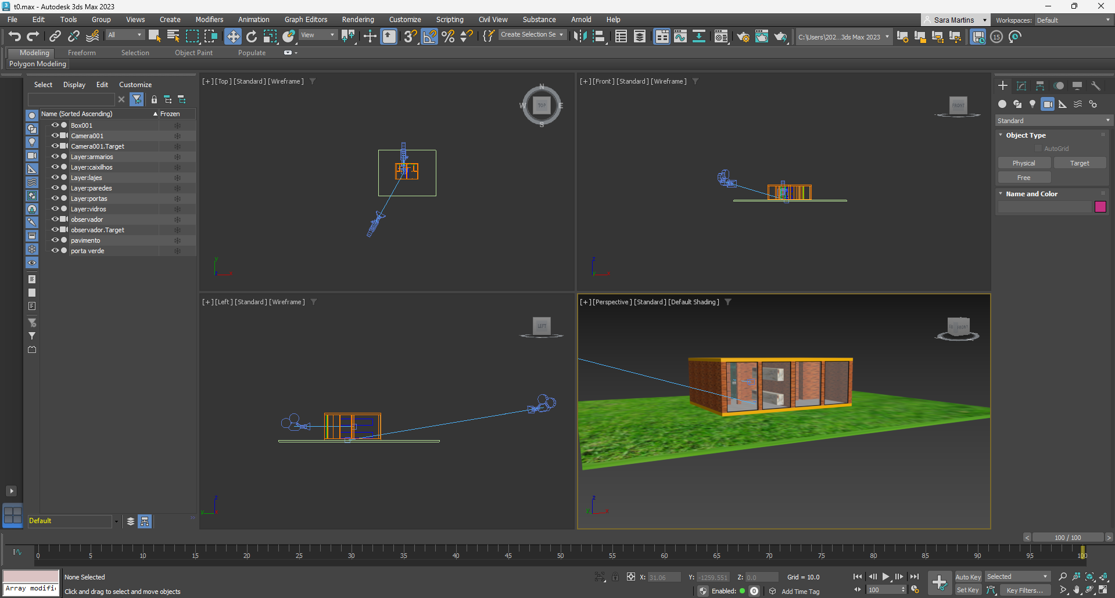Switch to the Freeform ribbon tab
This screenshot has height=598, width=1115.
82,53
